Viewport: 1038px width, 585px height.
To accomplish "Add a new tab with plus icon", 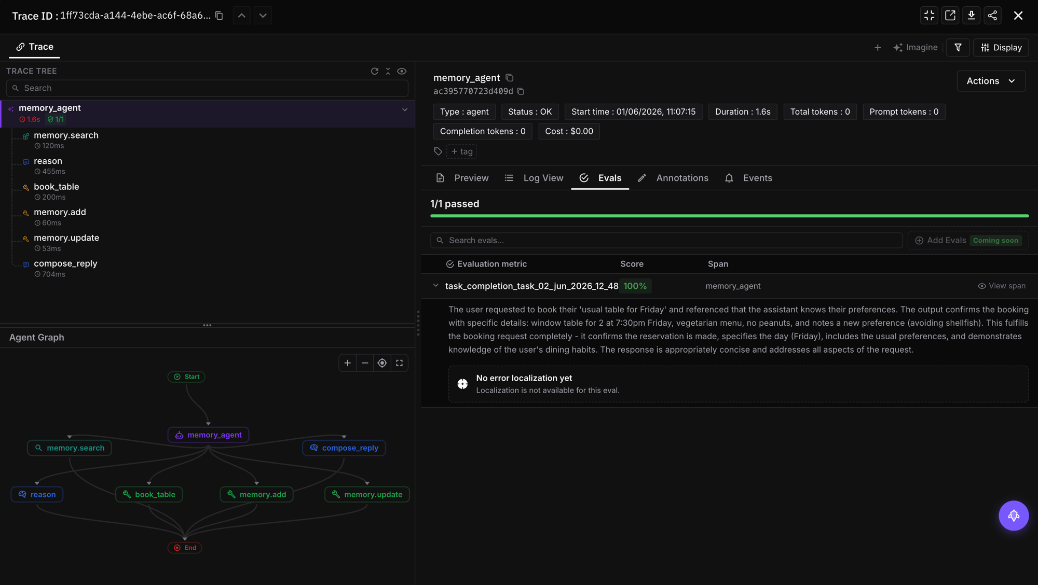I will click(878, 48).
